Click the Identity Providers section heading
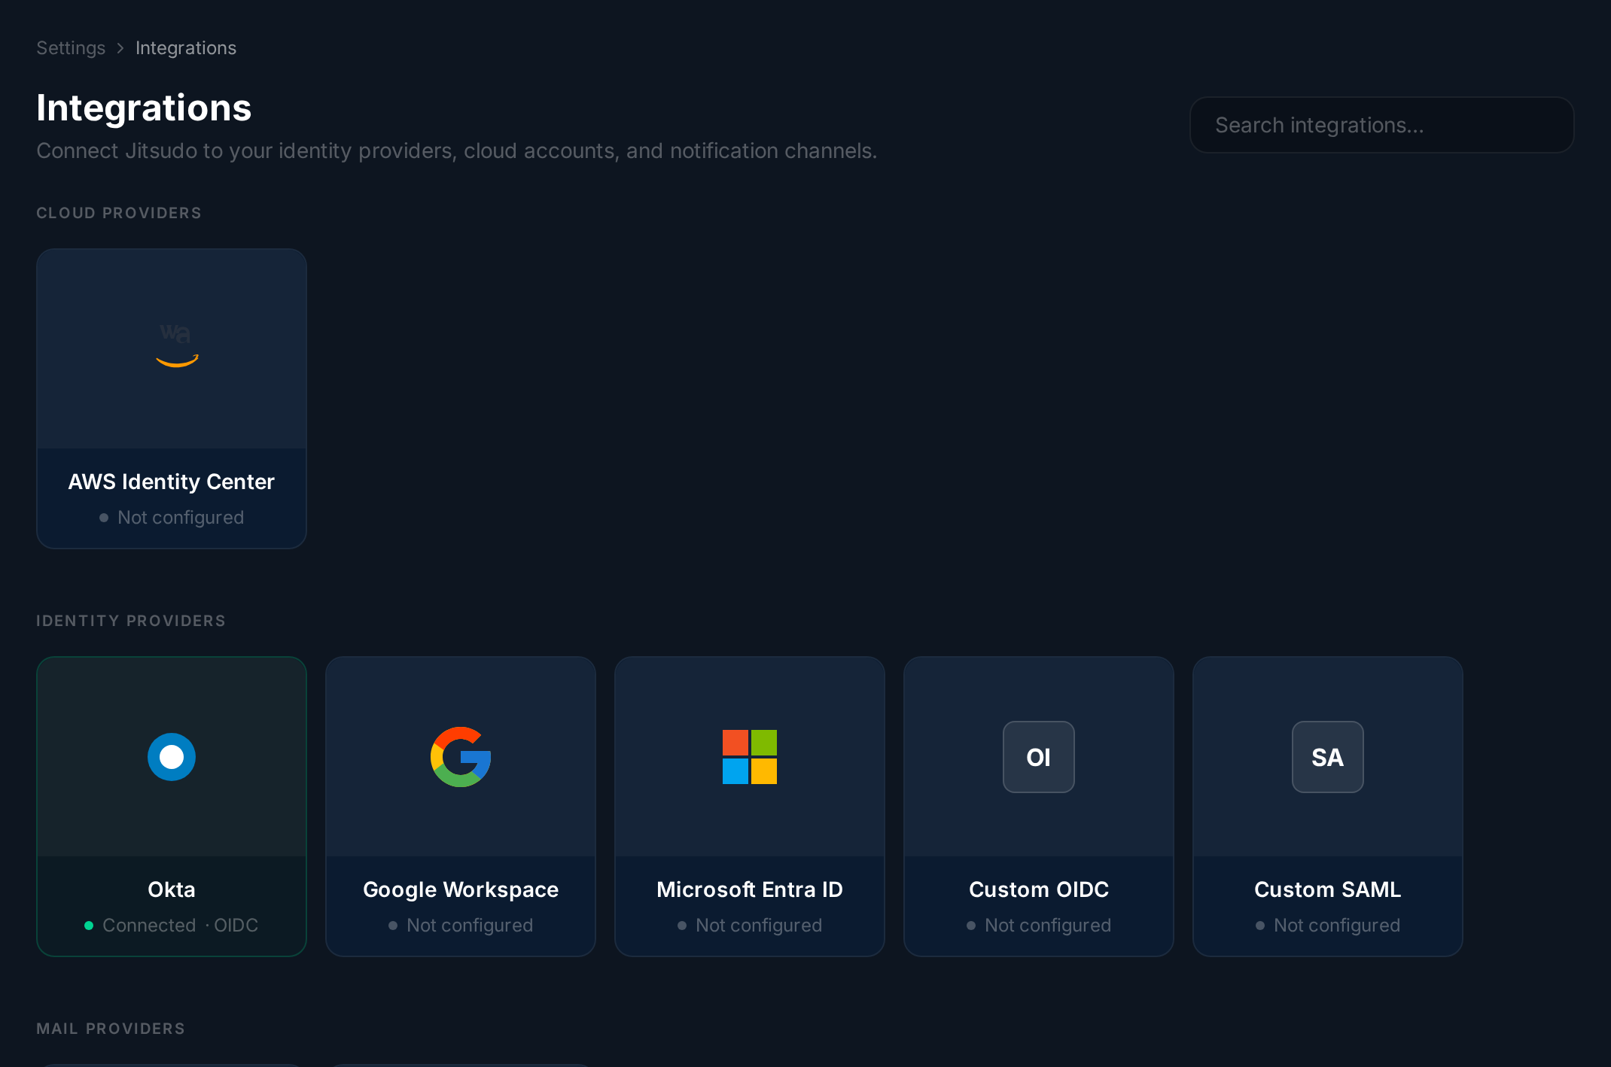Viewport: 1611px width, 1067px height. click(x=131, y=621)
